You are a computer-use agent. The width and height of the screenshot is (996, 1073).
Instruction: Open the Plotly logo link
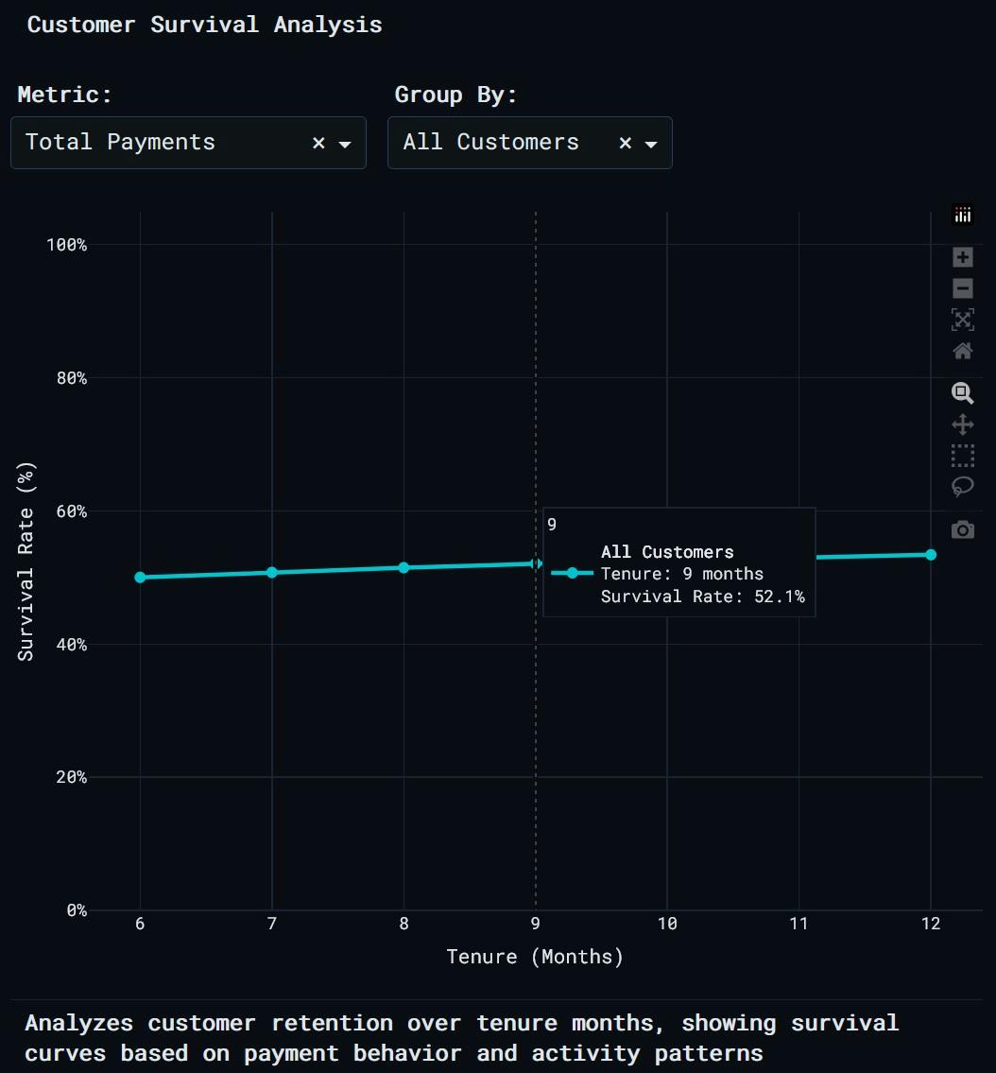coord(963,215)
